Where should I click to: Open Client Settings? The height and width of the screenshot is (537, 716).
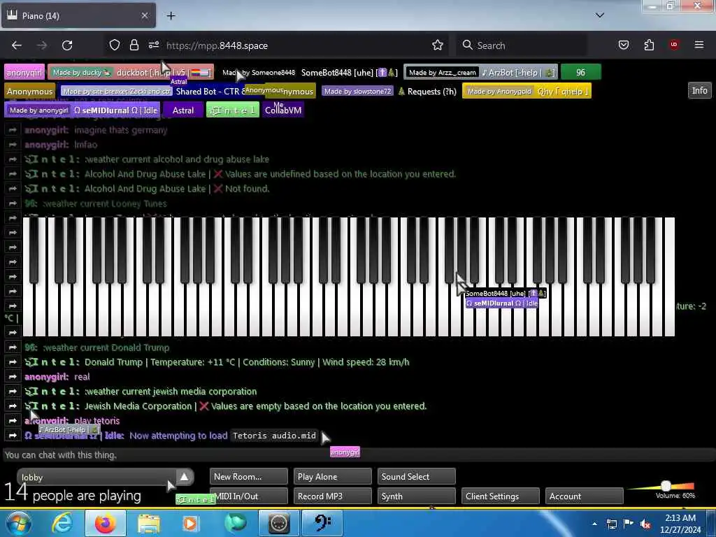coord(501,496)
